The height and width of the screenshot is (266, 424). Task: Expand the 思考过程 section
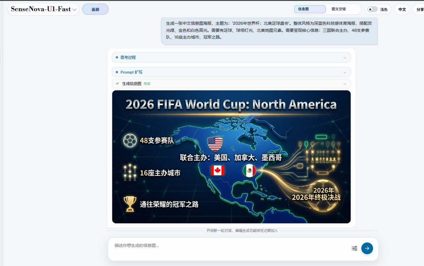tap(231, 57)
